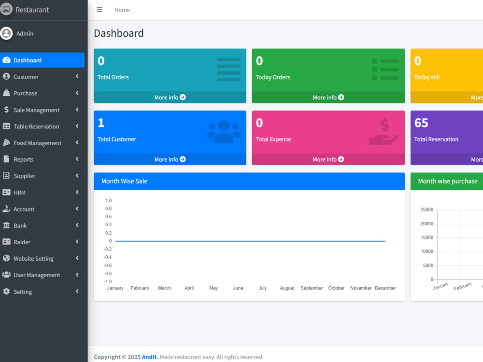Click the Bank building icon
Image resolution: width=483 pixels, height=362 pixels.
pyautogui.click(x=6, y=225)
